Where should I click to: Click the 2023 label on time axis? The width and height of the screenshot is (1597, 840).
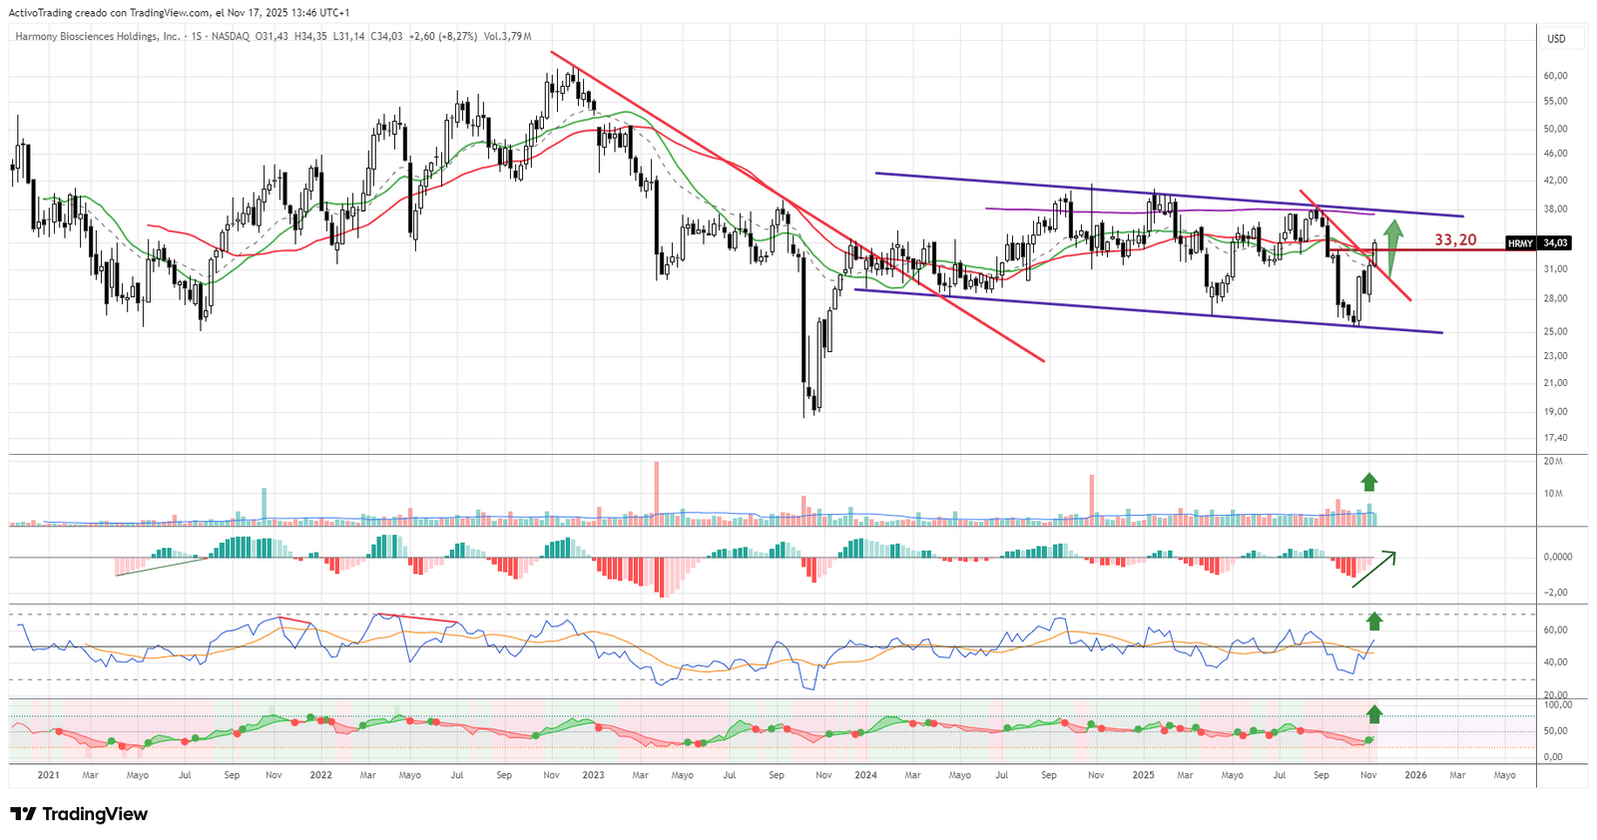(593, 775)
